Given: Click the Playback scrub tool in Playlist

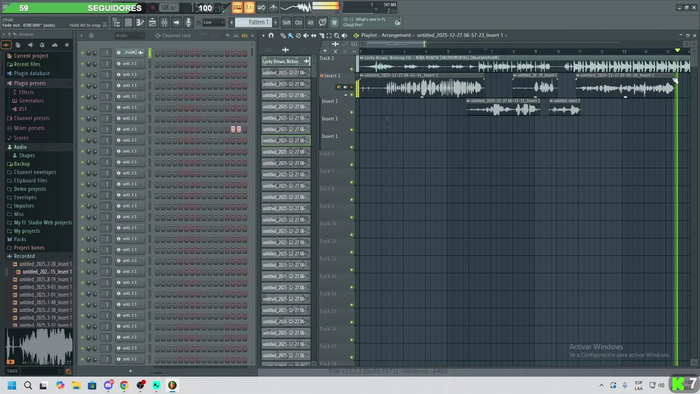Looking at the screenshot, I should coord(344,36).
